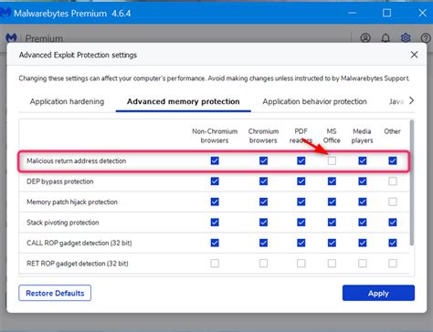Click the RET ROP gadget detection (32 bit) label
The width and height of the screenshot is (433, 332).
78,264
